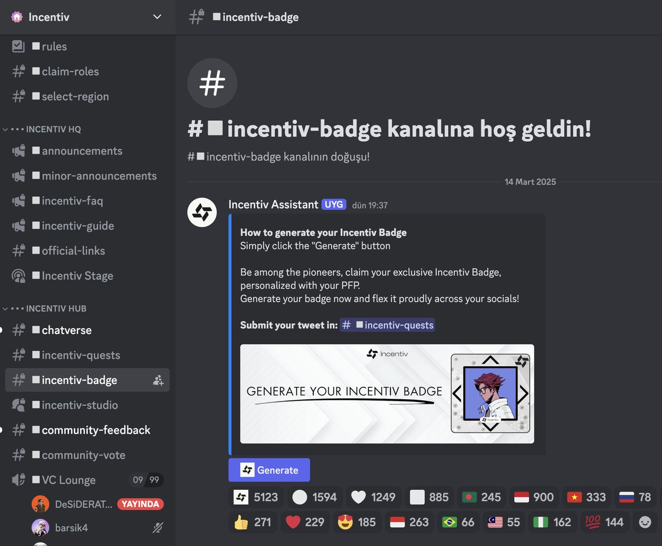This screenshot has width=662, height=546.
Task: Open the Incentiv server dropdown menu
Action: (157, 17)
